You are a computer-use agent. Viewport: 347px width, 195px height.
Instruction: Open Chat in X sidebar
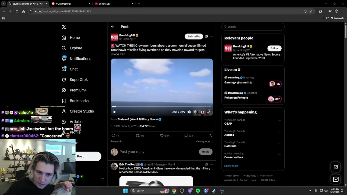coord(70,69)
